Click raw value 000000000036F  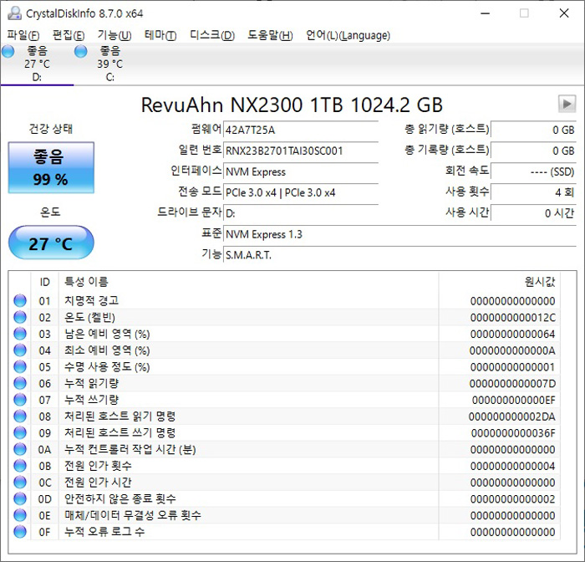513,433
